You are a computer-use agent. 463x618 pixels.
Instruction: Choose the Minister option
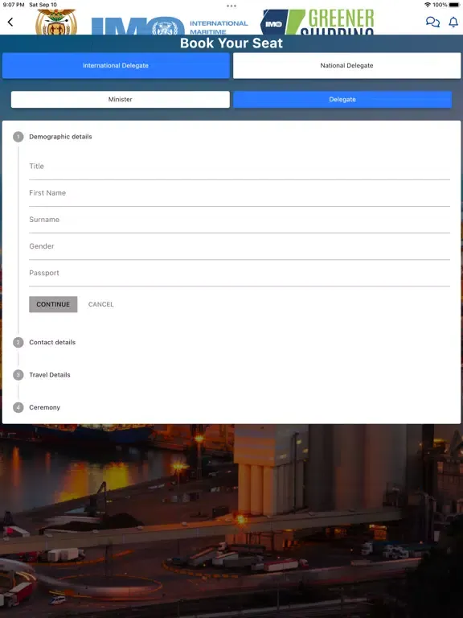click(x=120, y=99)
